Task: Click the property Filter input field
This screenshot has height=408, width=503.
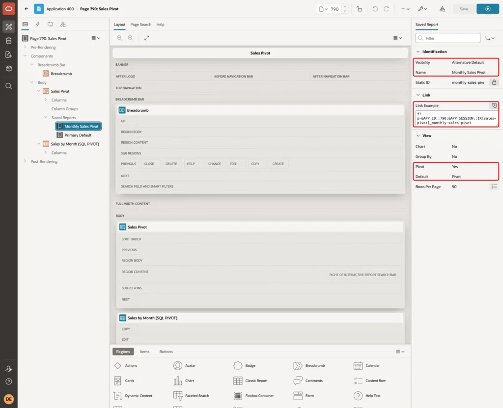Action: click(447, 38)
